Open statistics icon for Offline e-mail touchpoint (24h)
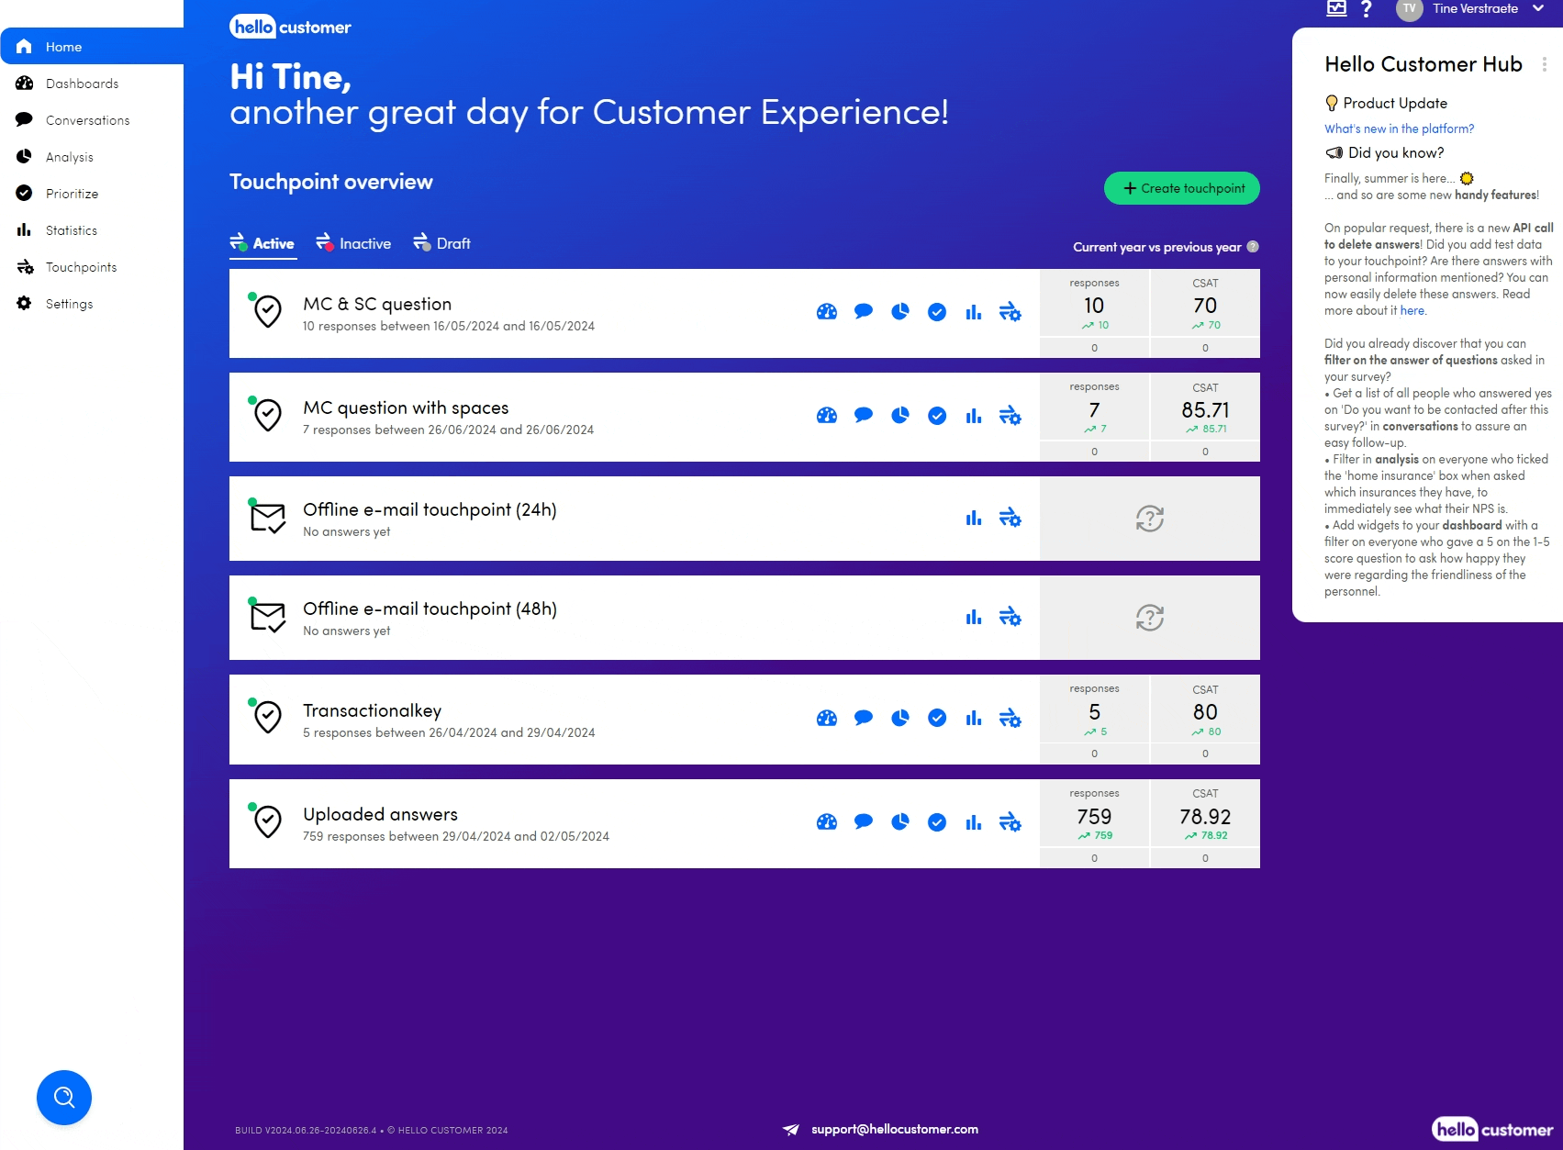The image size is (1563, 1150). tap(973, 519)
